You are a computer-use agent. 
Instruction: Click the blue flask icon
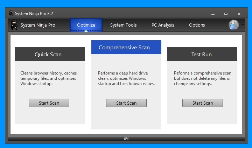pos(234,25)
